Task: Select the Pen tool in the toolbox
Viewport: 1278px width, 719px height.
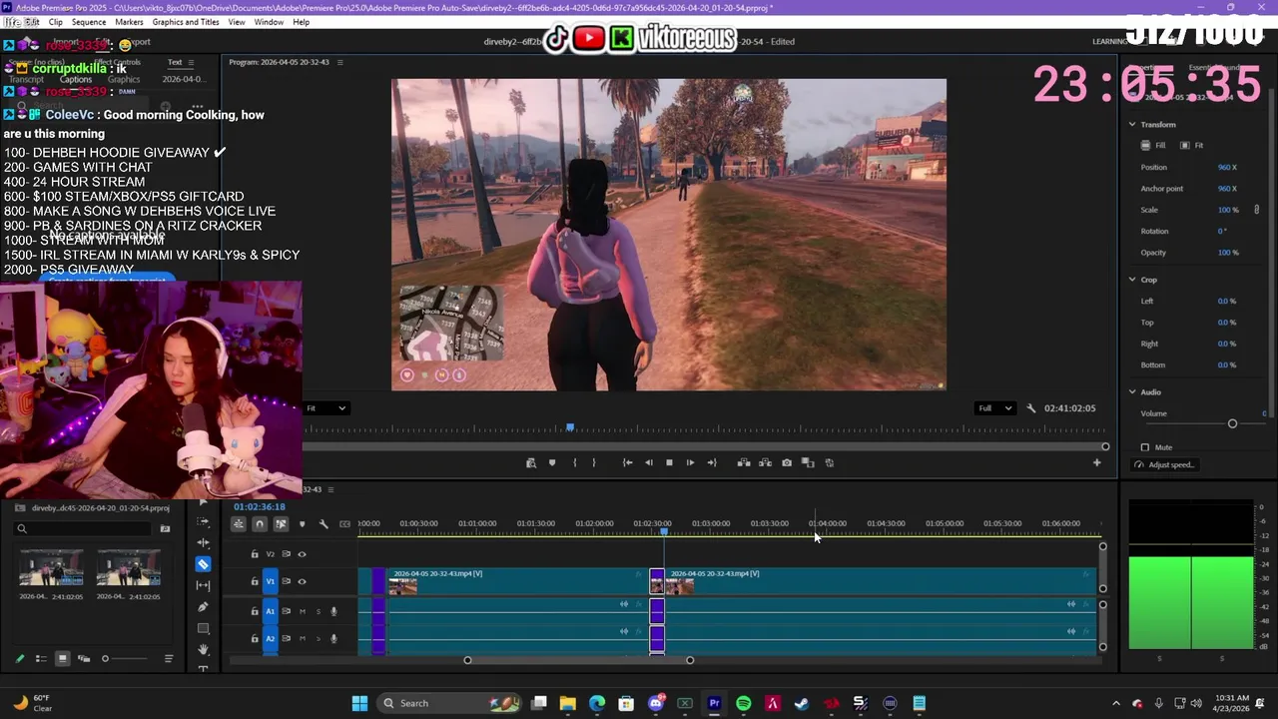Action: pyautogui.click(x=204, y=607)
